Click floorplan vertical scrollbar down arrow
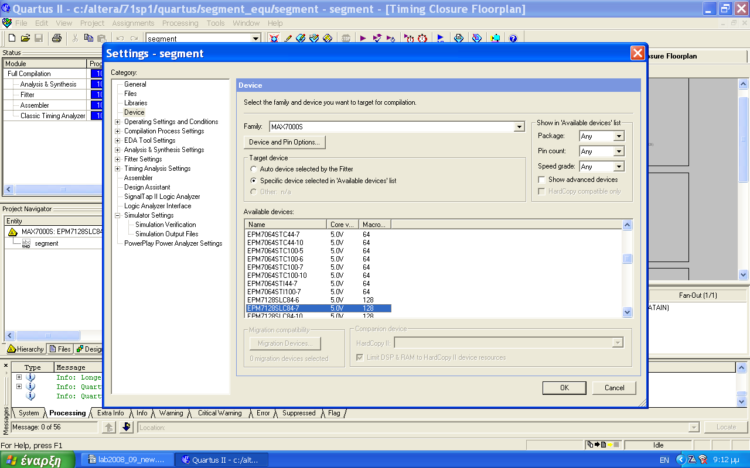 tap(744, 274)
